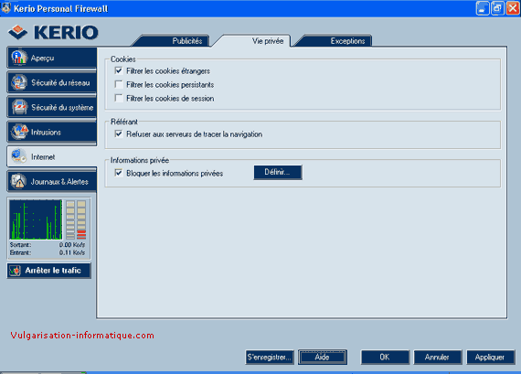Viewport: 521px width, 374px height.
Task: Click the Kerio logo
Action: coord(53,32)
